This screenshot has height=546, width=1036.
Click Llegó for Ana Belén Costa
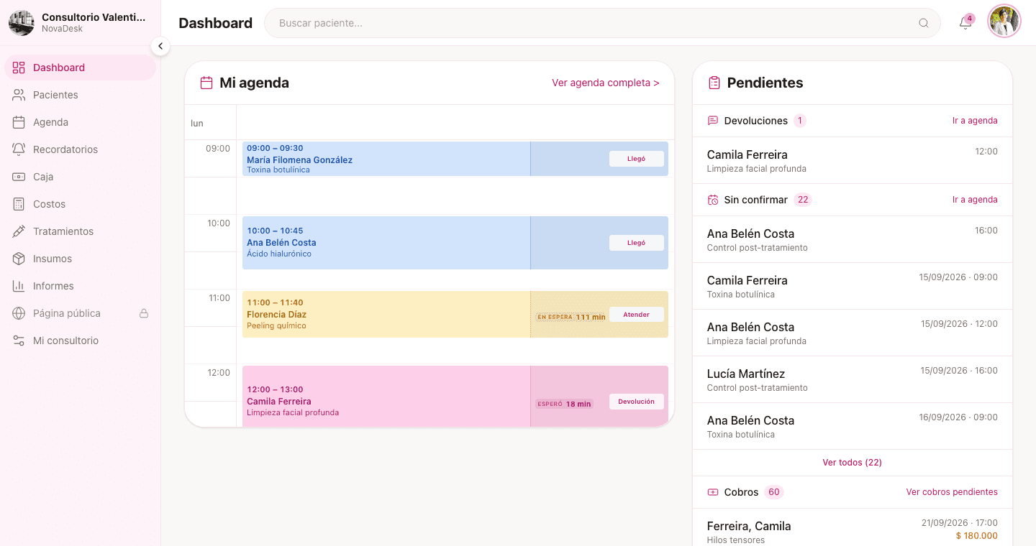637,243
